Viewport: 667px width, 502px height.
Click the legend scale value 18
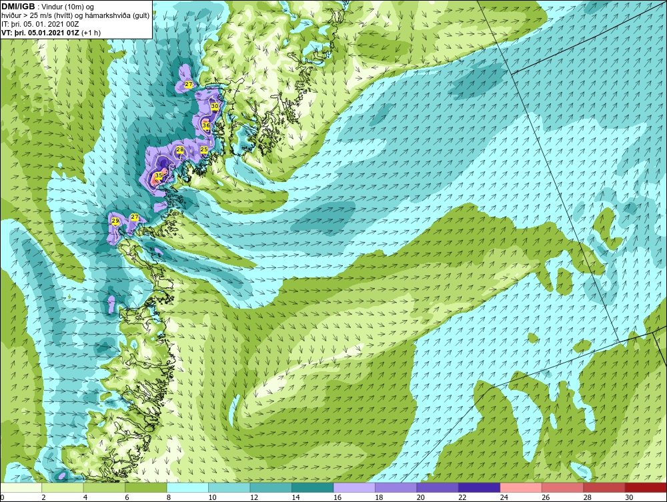(x=379, y=497)
